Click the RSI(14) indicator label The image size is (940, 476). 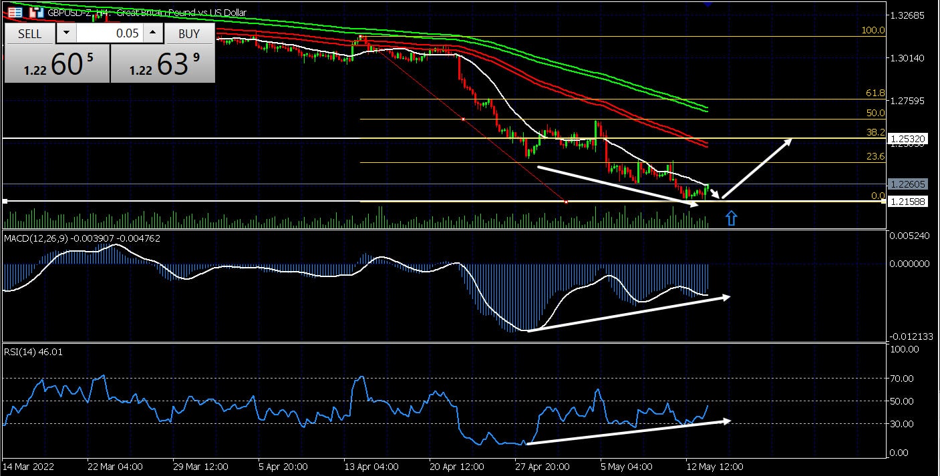click(33, 352)
